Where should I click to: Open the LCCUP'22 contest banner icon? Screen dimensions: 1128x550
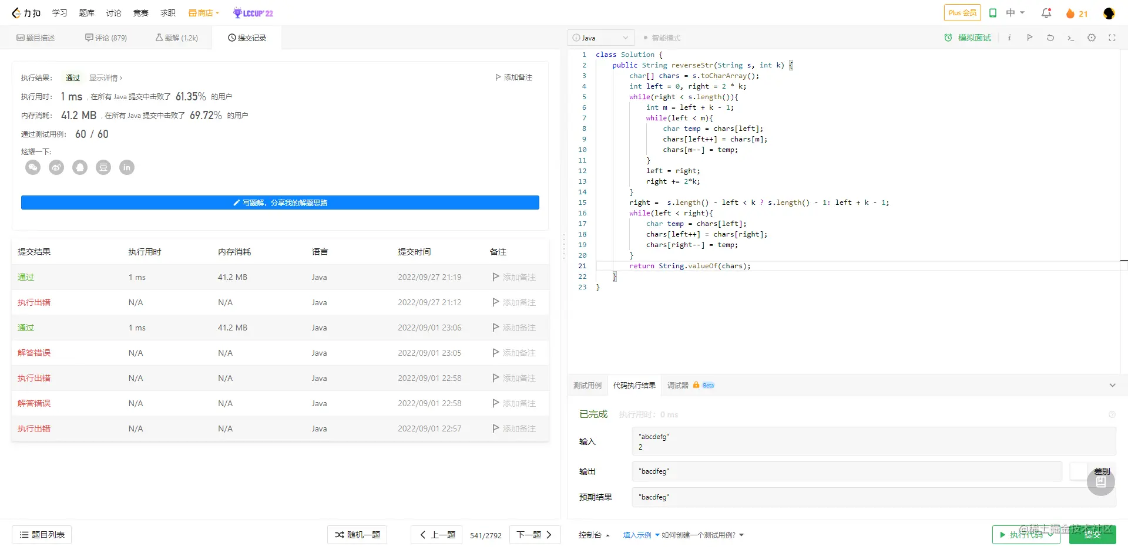point(253,13)
